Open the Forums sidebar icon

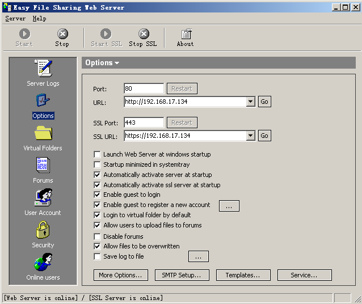point(43,165)
